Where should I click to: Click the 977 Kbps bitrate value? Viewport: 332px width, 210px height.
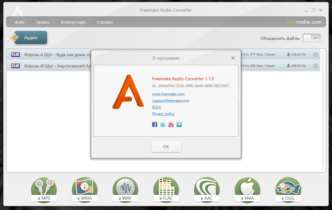coord(257,55)
